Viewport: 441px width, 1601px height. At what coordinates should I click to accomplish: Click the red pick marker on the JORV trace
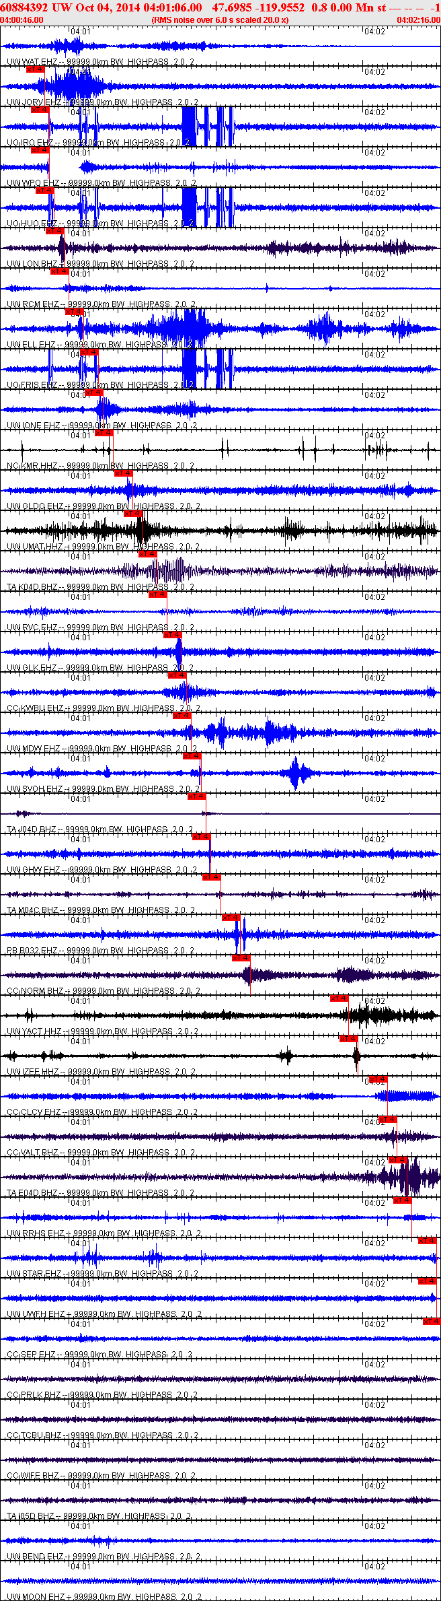click(x=35, y=69)
